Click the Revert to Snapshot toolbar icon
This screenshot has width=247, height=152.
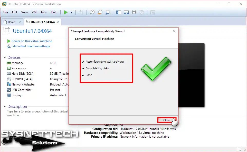click(100, 12)
